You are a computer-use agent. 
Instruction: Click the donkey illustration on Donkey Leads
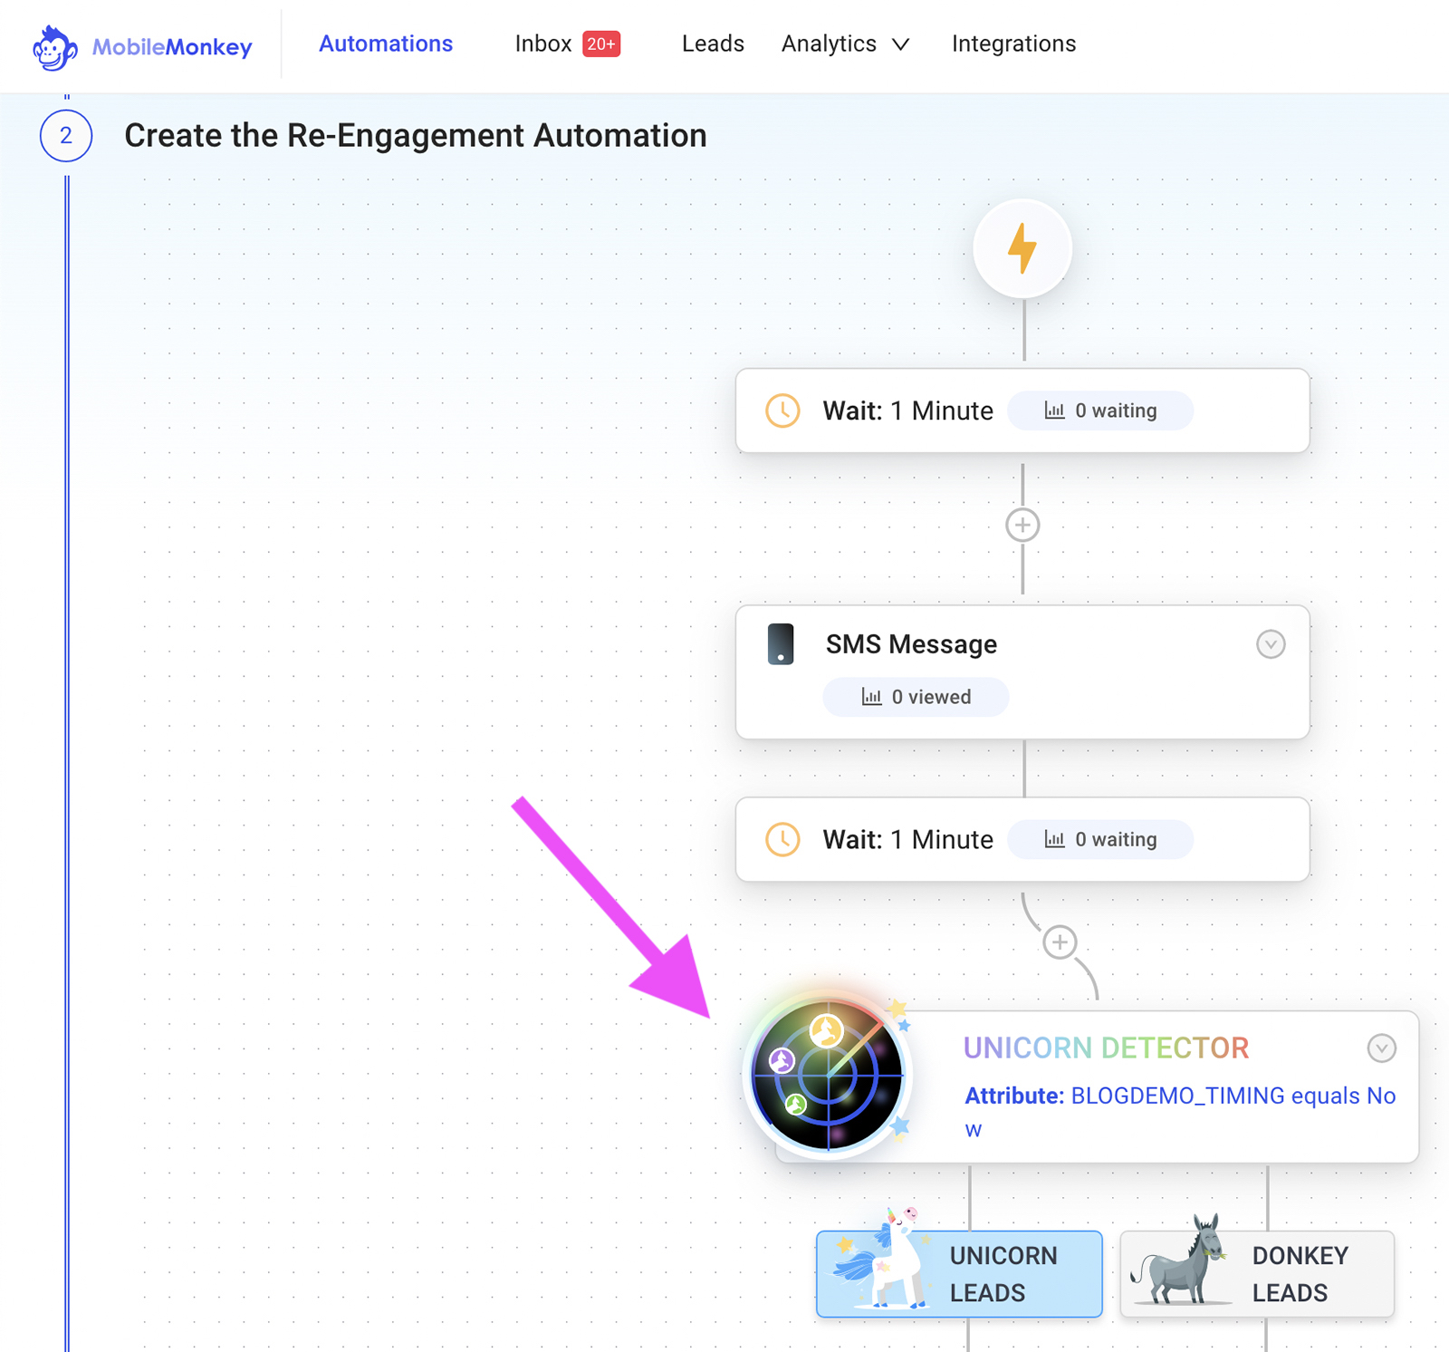pyautogui.click(x=1180, y=1260)
